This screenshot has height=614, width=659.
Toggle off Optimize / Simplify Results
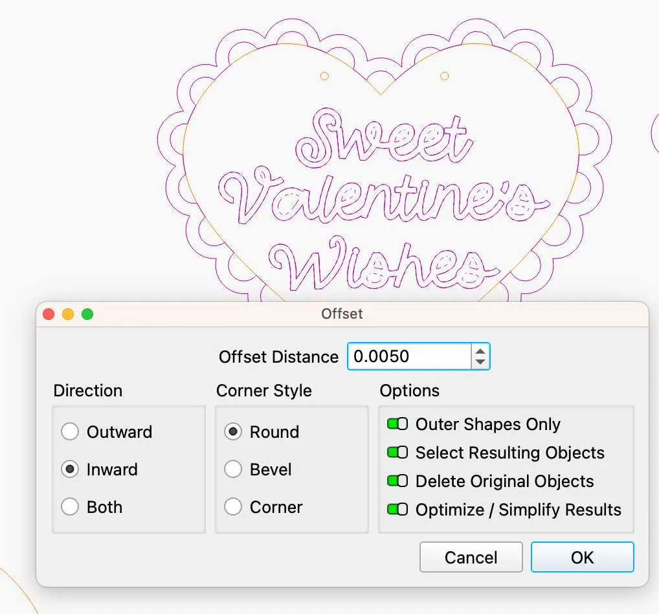click(397, 510)
